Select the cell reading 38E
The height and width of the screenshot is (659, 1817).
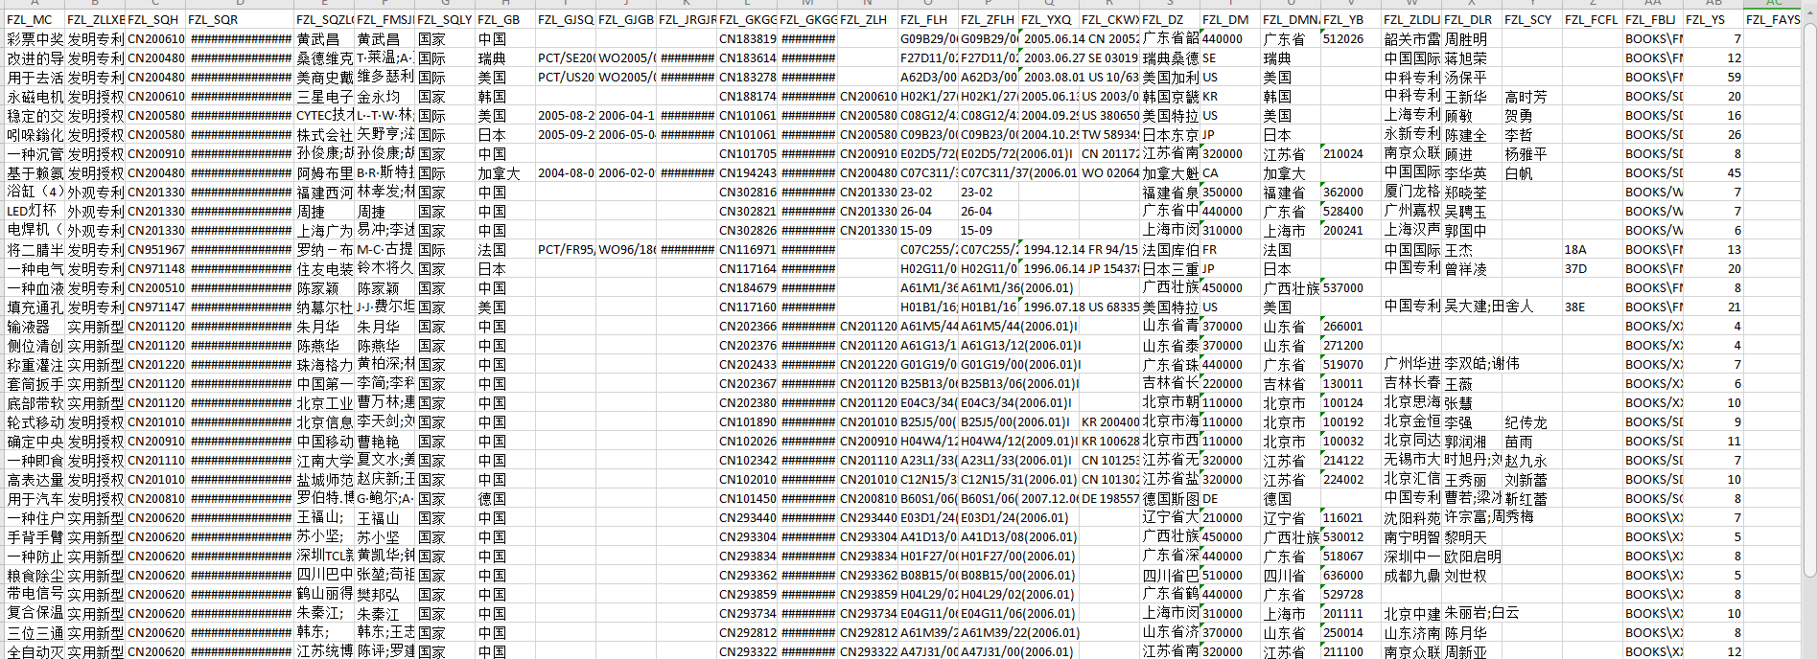pos(1593,307)
